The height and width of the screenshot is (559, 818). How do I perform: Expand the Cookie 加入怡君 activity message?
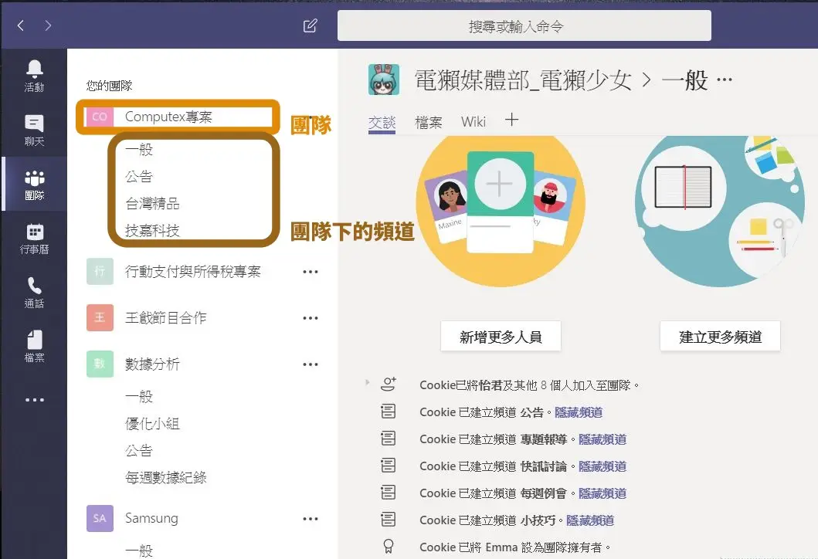pos(366,381)
